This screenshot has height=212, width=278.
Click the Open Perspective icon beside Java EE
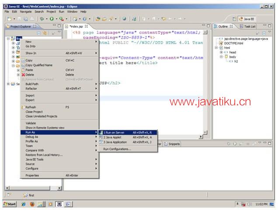coord(234,19)
